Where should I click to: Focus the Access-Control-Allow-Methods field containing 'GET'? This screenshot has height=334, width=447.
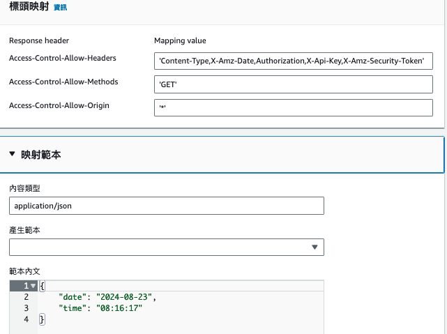[293, 84]
